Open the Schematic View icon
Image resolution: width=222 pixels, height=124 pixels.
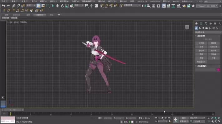tap(173, 6)
